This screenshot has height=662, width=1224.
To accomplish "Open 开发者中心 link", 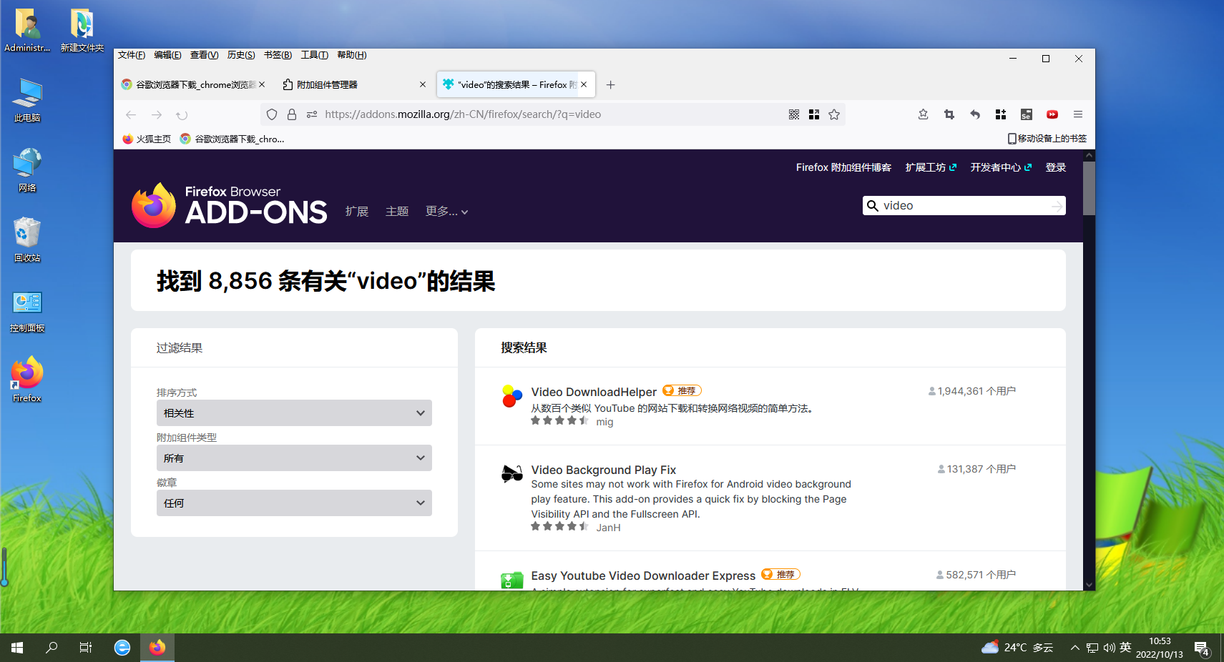I will coord(1001,167).
